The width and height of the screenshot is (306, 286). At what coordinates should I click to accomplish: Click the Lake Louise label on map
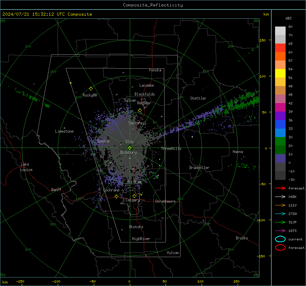(26, 167)
